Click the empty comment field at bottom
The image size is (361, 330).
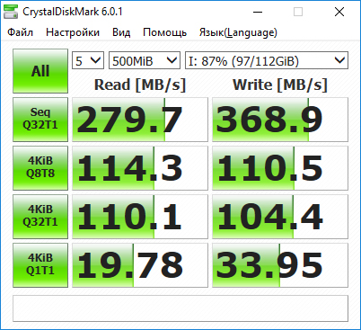180,308
